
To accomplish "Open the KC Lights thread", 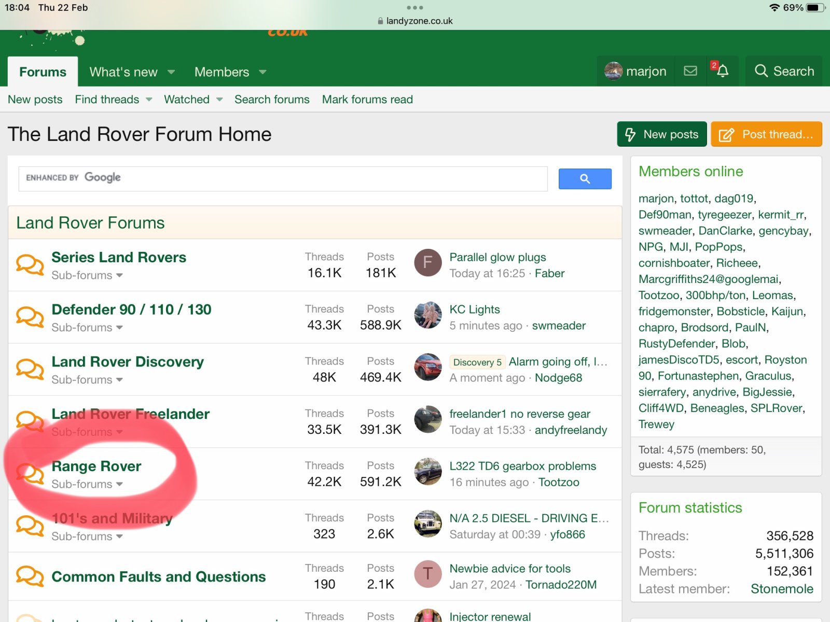I will (x=475, y=309).
